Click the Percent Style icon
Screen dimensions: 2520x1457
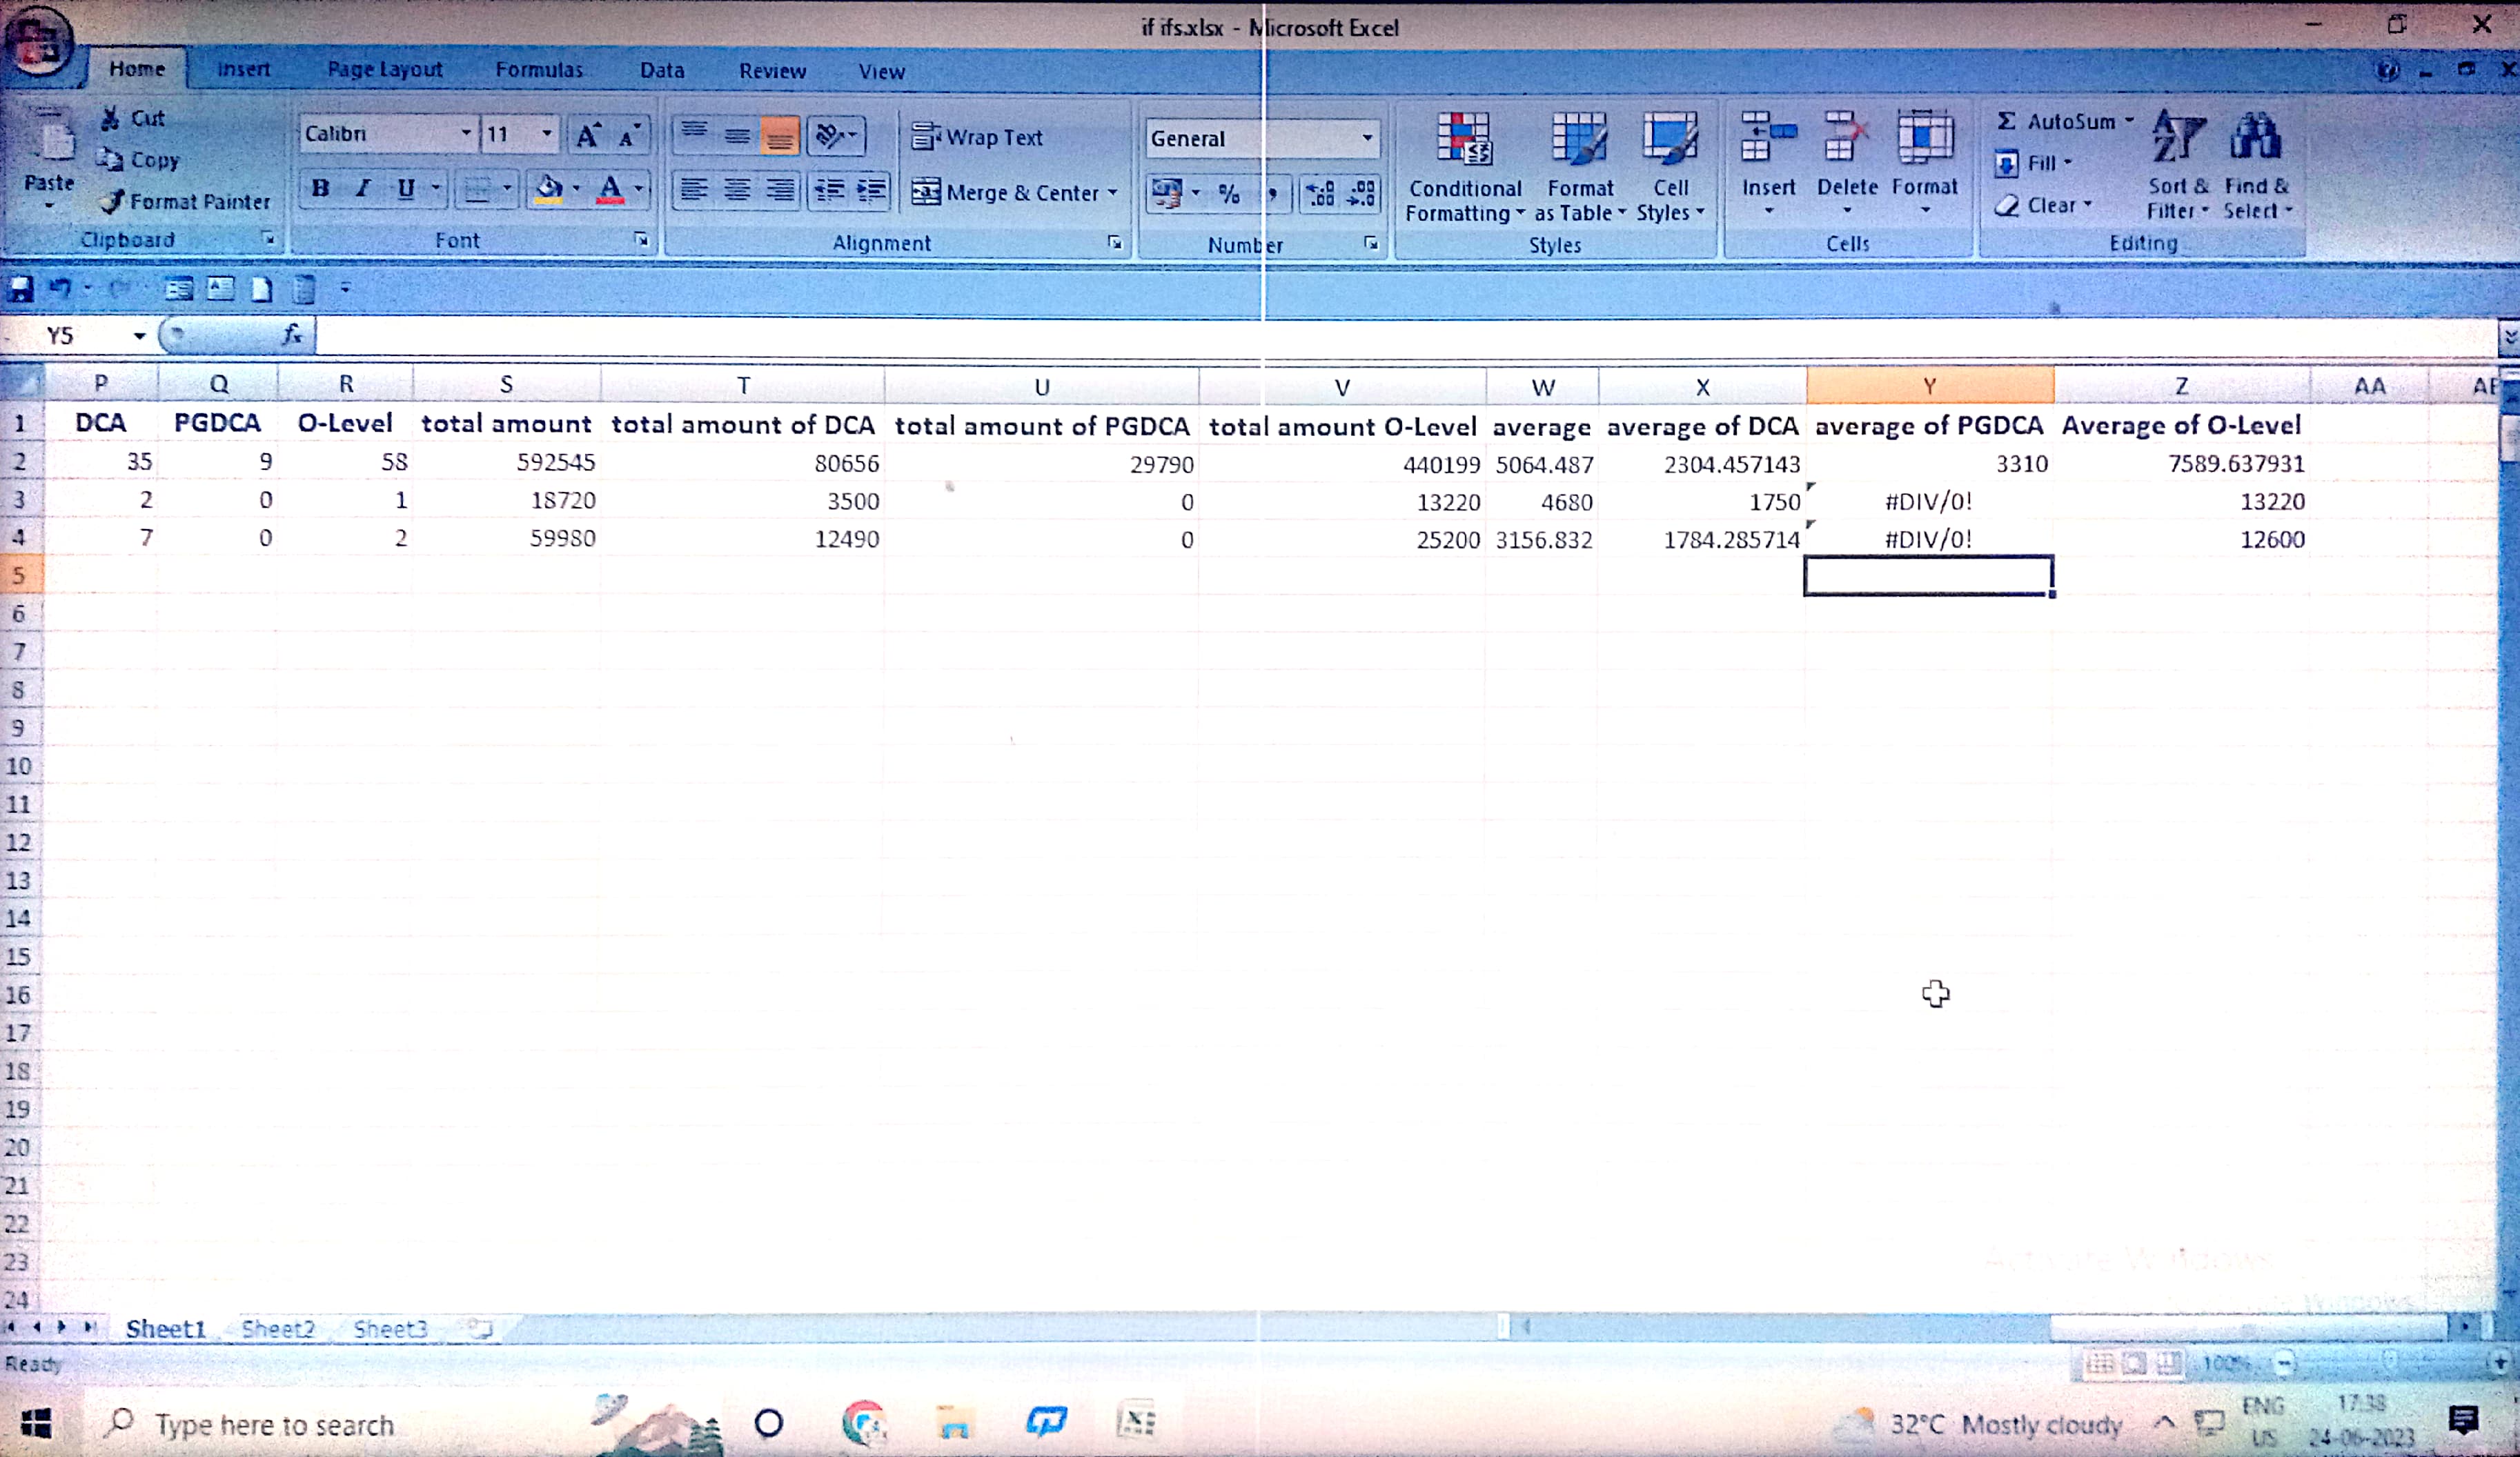pos(1229,194)
